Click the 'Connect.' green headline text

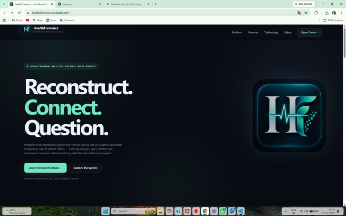click(63, 108)
